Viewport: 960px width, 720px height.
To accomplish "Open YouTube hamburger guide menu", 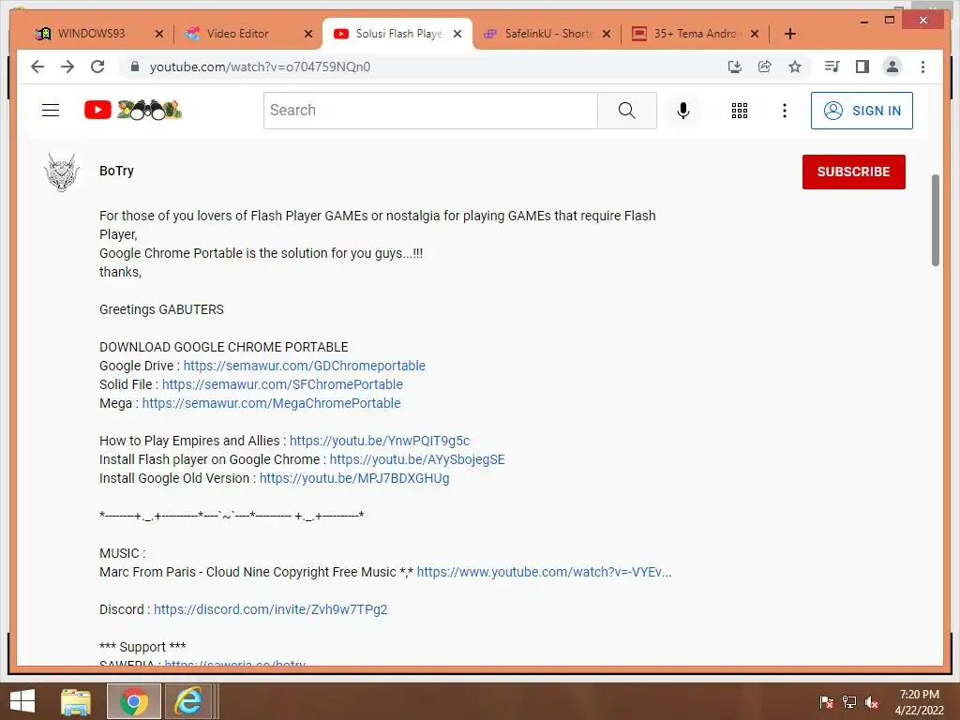I will click(51, 111).
